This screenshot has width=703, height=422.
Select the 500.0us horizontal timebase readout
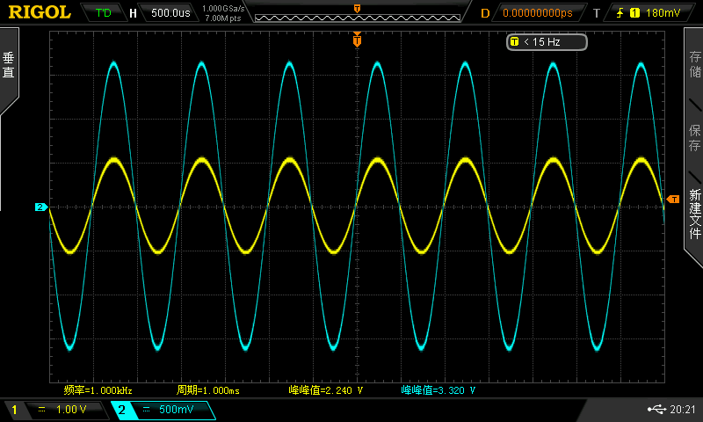tap(170, 12)
